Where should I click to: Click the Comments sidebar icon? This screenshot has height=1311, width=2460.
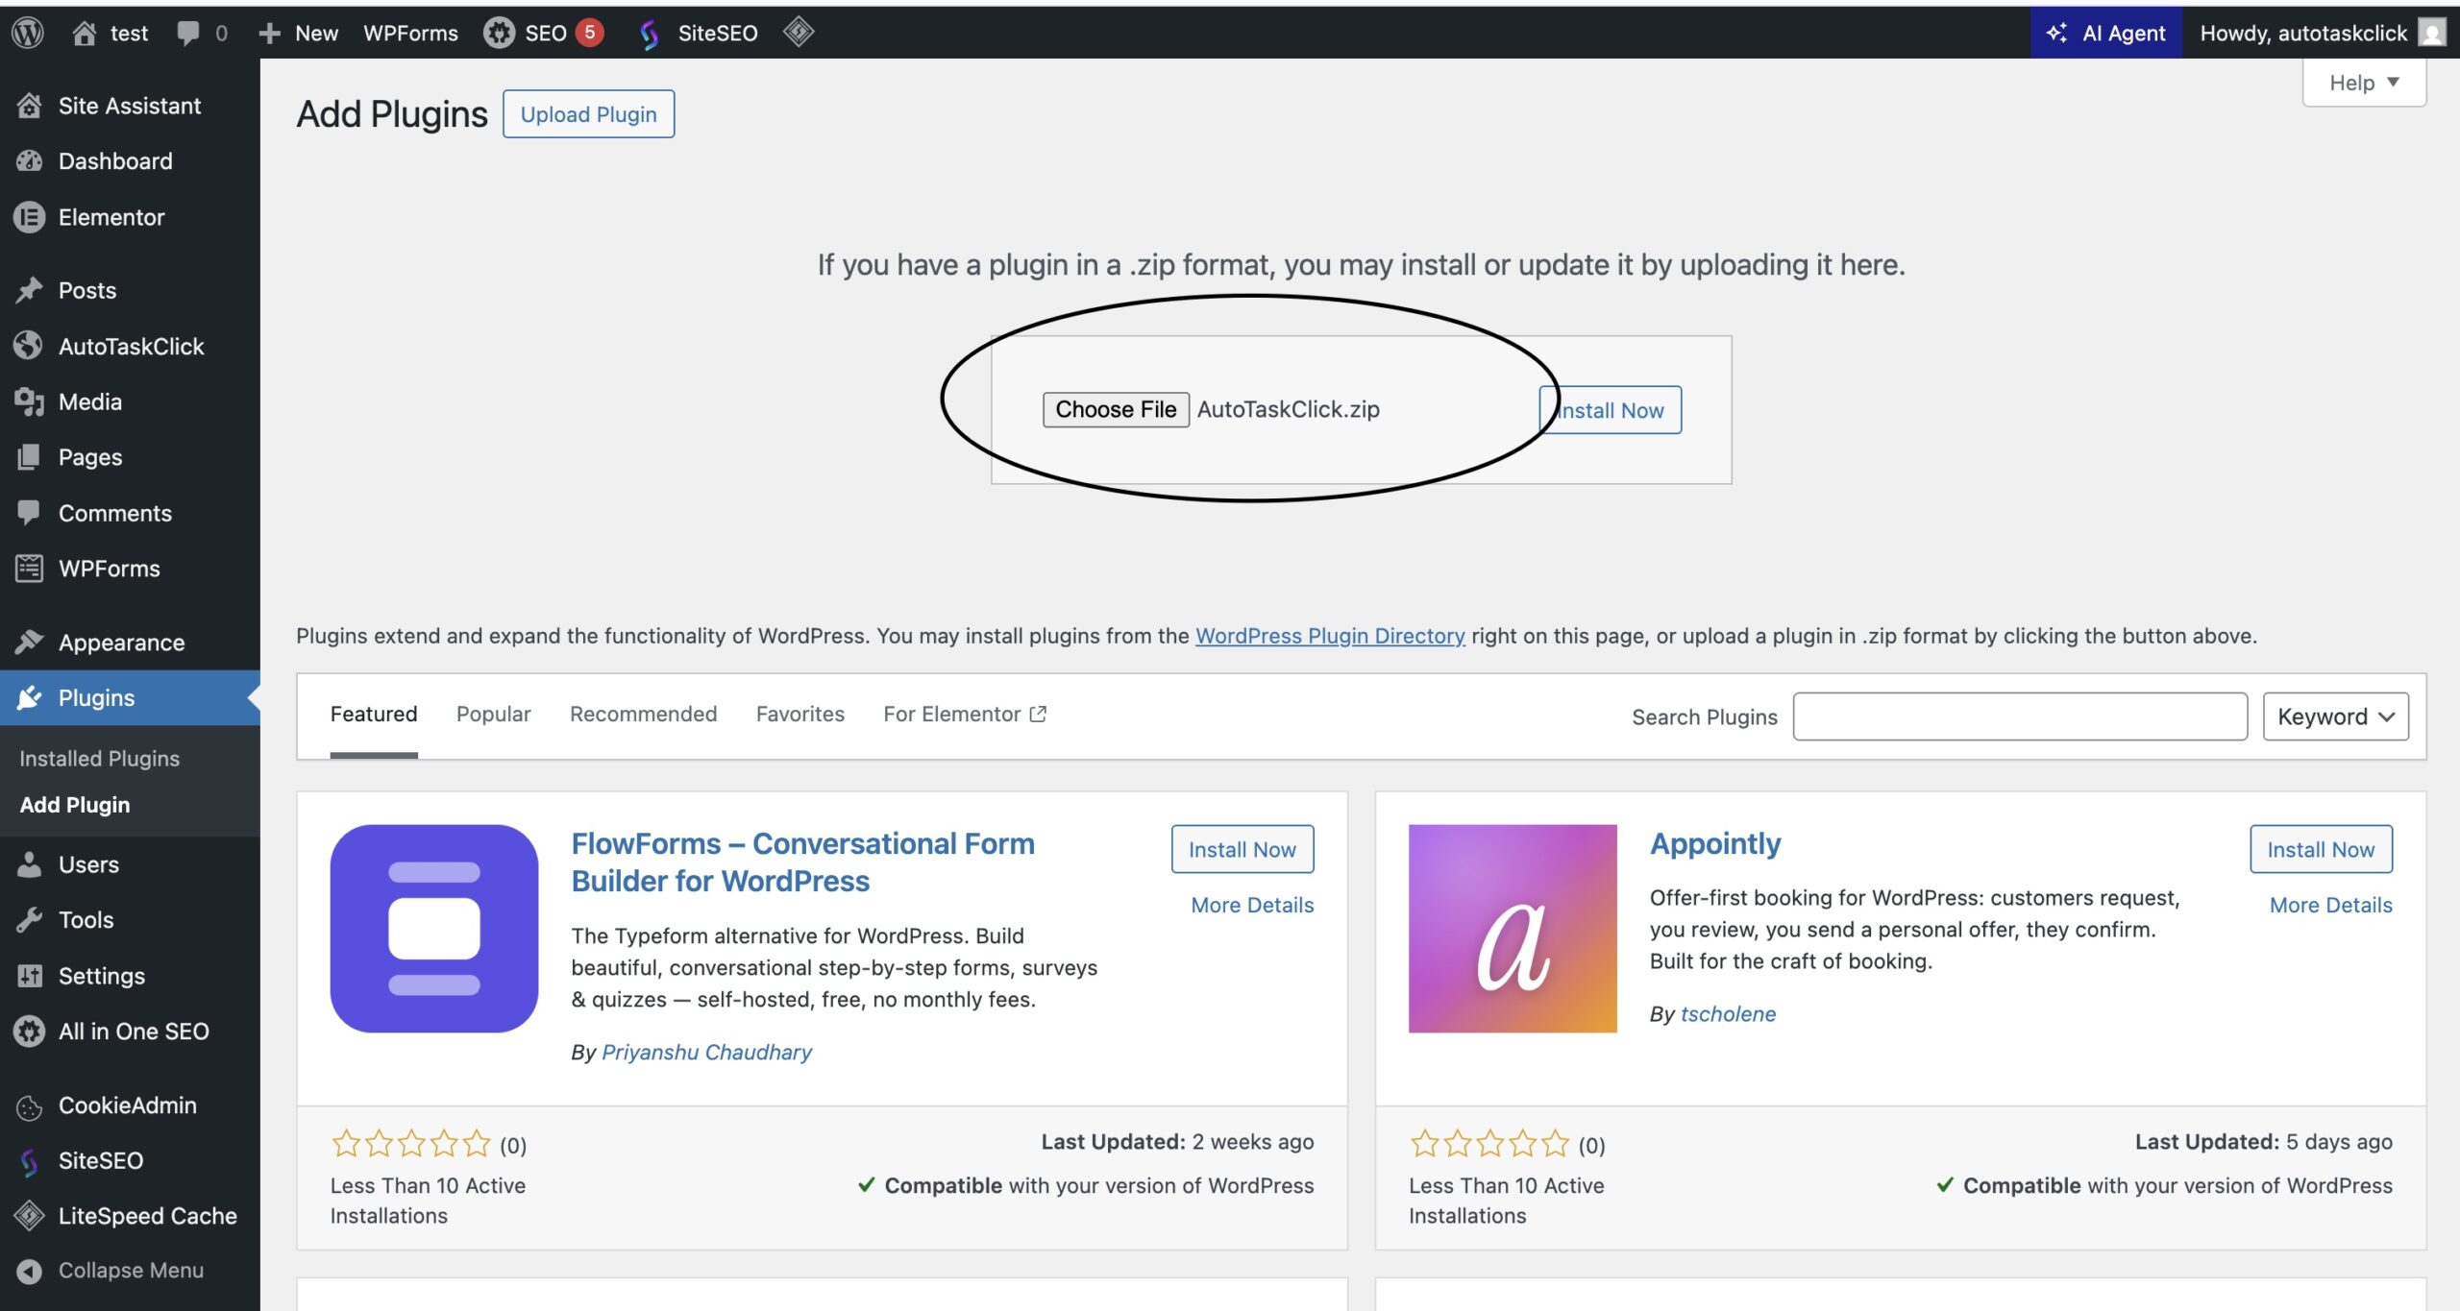[x=29, y=512]
